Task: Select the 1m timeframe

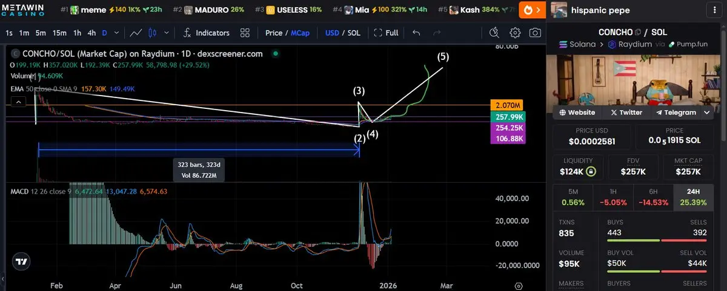Action: click(x=24, y=33)
